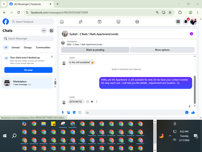Open Chats options three-dot menu

click(44, 31)
